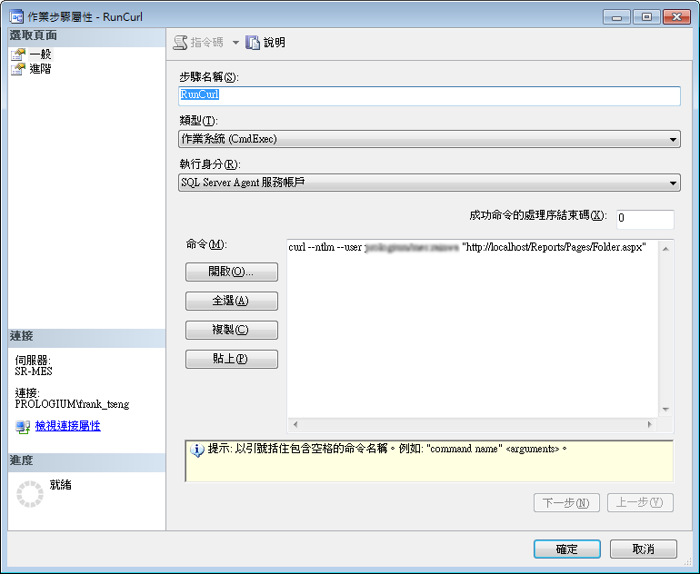Click the connection properties icon beside link
This screenshot has width=700, height=574.
coord(23,426)
